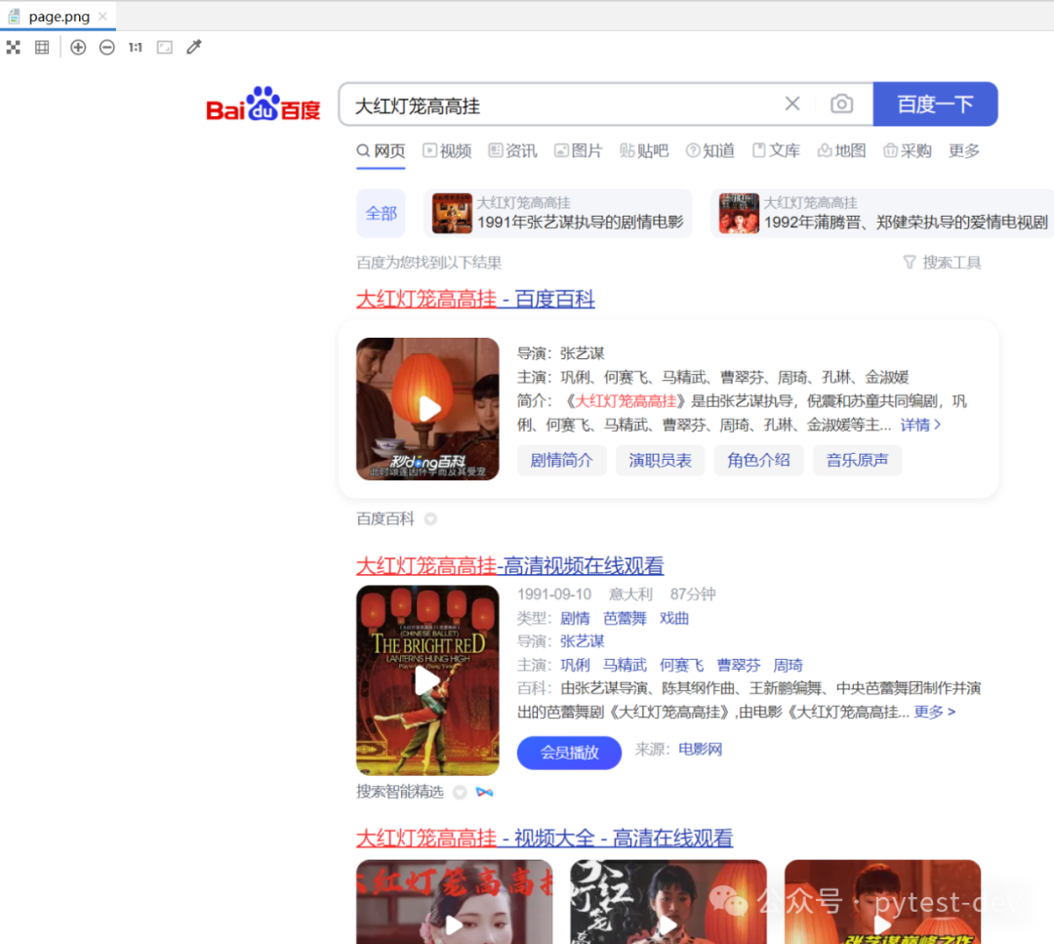Click actor link 马精武 in video result

coord(625,665)
